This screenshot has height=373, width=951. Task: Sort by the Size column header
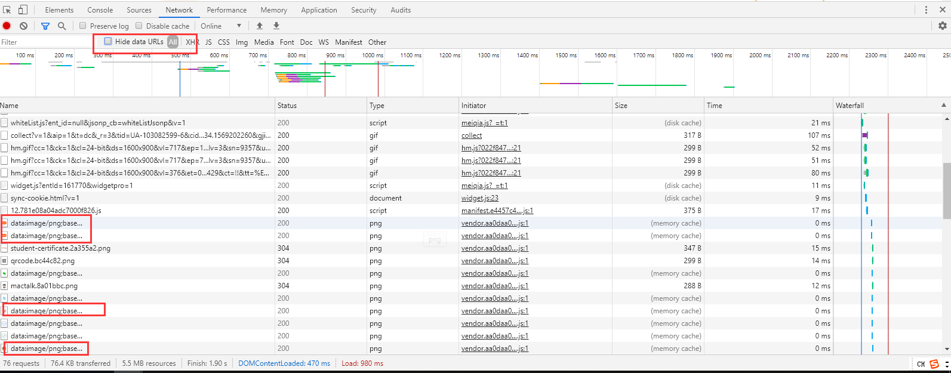pos(658,106)
